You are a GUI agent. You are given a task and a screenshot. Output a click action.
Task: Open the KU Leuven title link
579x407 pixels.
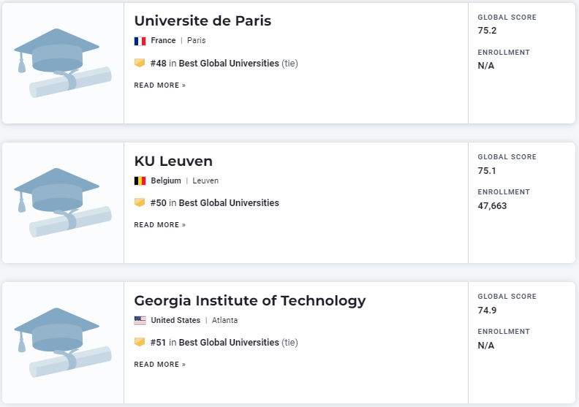[173, 161]
